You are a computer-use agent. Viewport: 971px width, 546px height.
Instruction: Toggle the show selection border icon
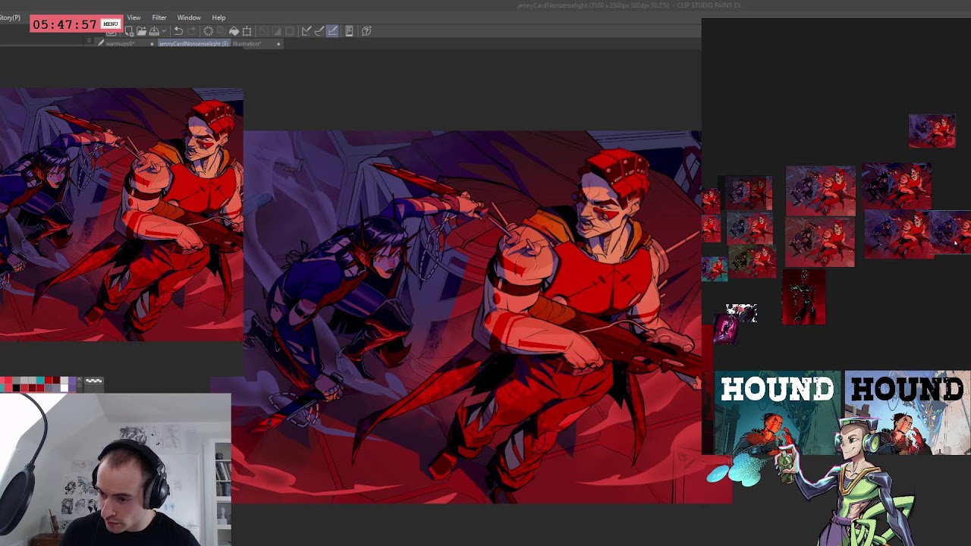pos(289,31)
